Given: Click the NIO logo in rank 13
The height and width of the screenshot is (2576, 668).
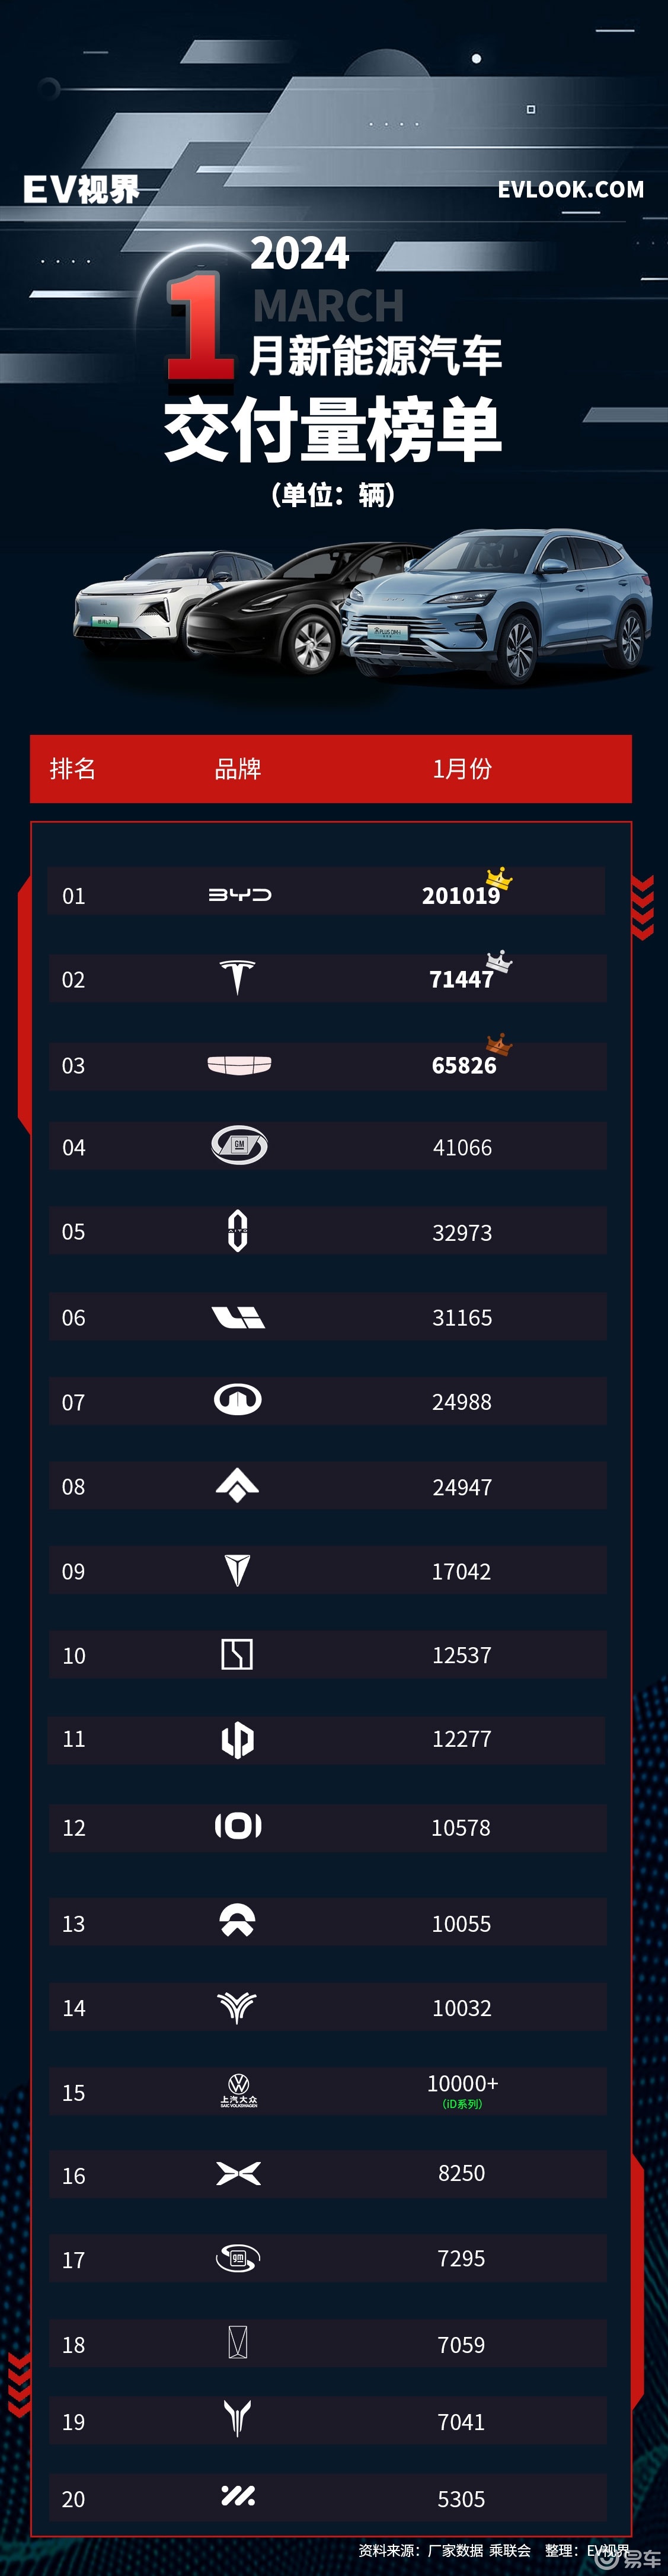Looking at the screenshot, I should (237, 1920).
